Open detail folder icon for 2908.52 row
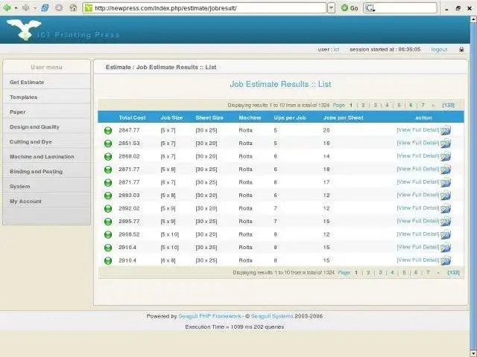Viewport: 477px width, 357px height. [446, 234]
